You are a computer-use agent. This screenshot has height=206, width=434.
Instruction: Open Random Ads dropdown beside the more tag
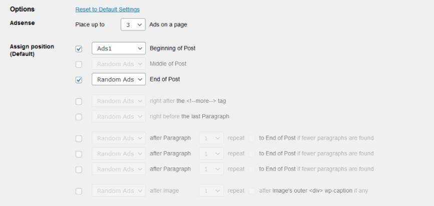(x=119, y=101)
